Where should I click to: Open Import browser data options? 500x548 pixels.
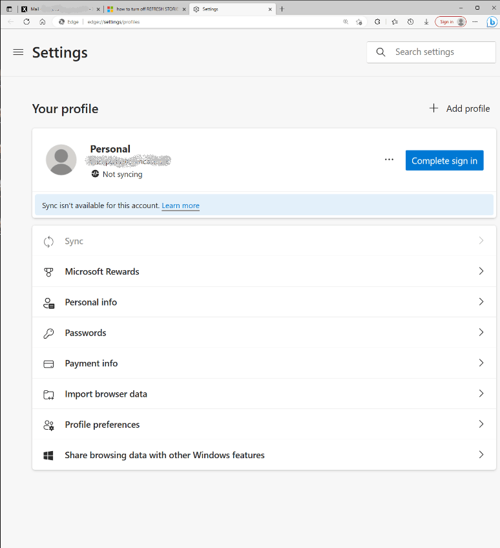click(264, 394)
